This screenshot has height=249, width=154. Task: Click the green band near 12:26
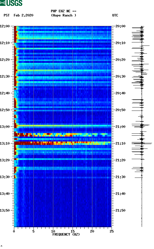click(x=63, y=70)
